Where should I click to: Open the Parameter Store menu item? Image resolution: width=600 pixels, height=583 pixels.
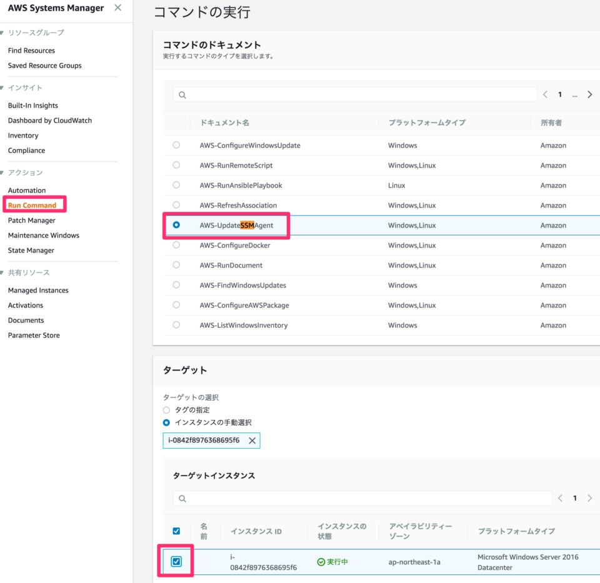pyautogui.click(x=33, y=335)
